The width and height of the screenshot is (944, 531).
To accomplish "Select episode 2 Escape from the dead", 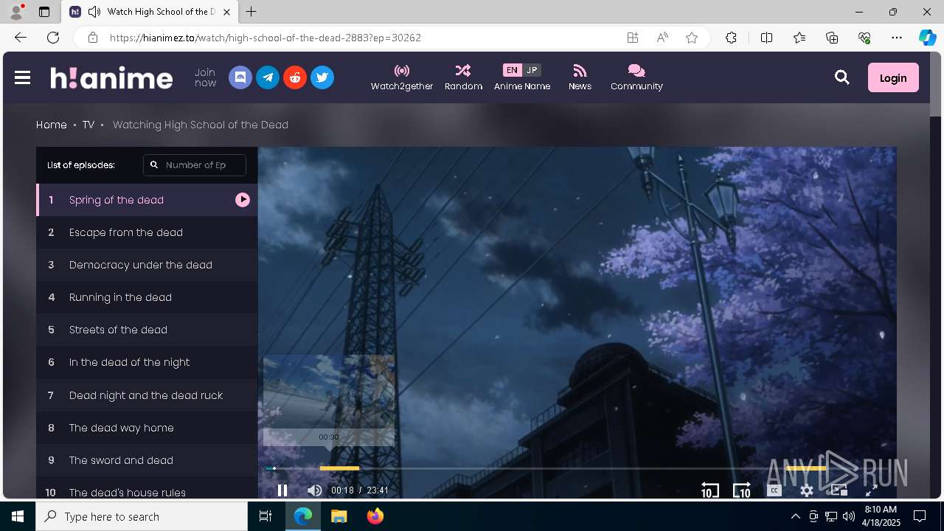I will coord(147,232).
